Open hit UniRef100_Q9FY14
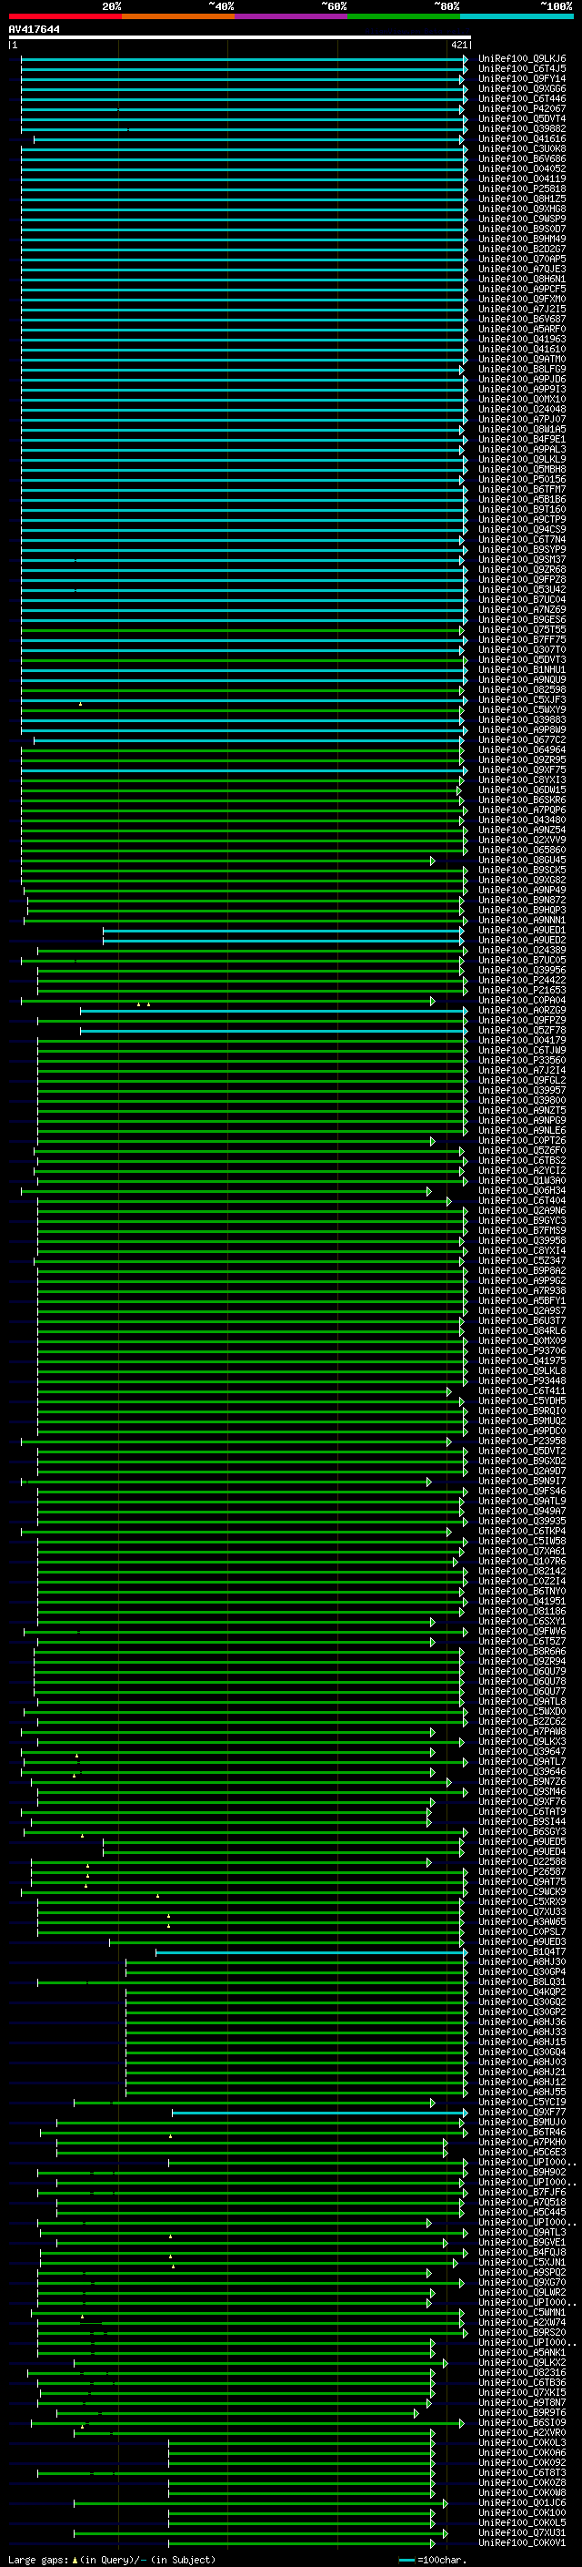The image size is (582, 2567). click(521, 78)
